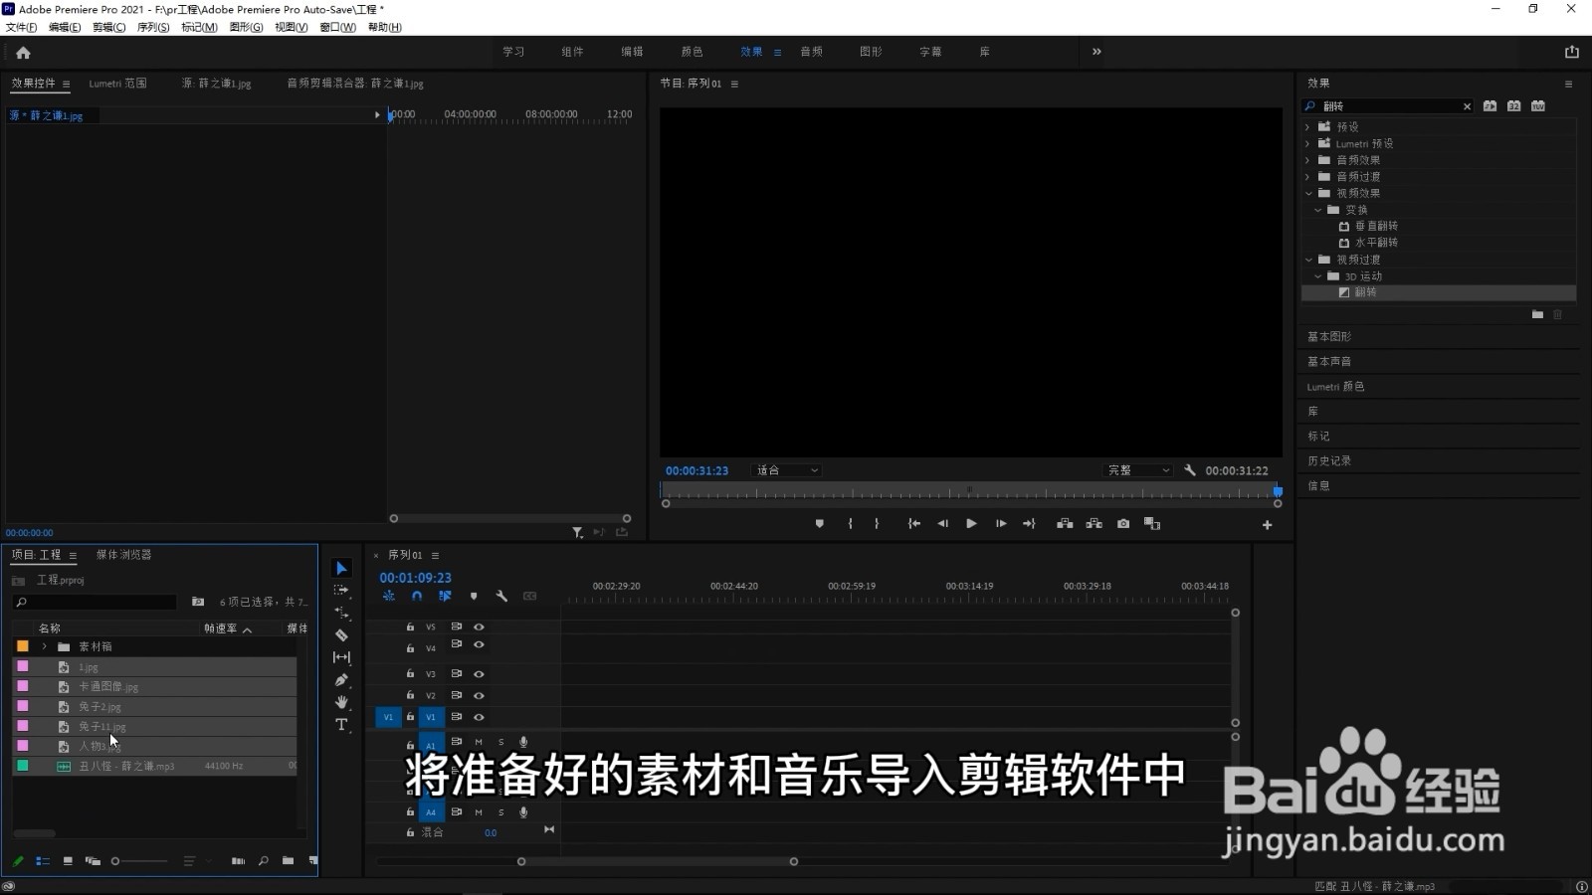Image resolution: width=1592 pixels, height=895 pixels.
Task: Toggle linked selection in timeline
Action: point(445,597)
